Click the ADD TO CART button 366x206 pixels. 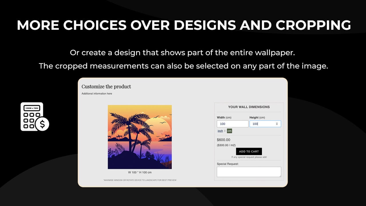point(249,151)
